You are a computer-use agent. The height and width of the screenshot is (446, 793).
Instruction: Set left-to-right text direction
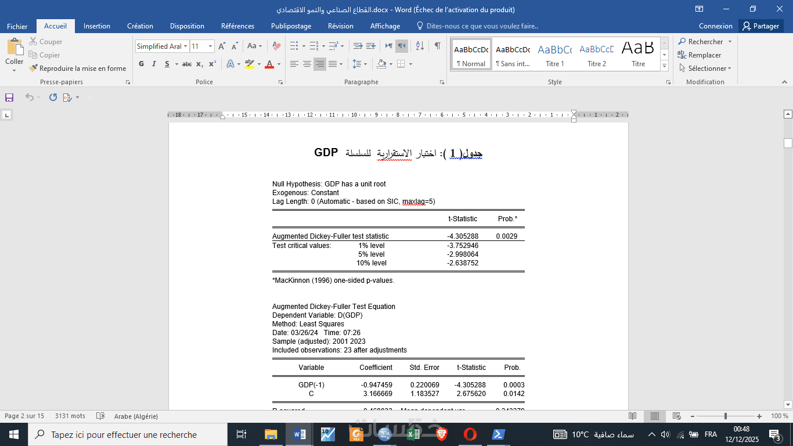coord(389,46)
